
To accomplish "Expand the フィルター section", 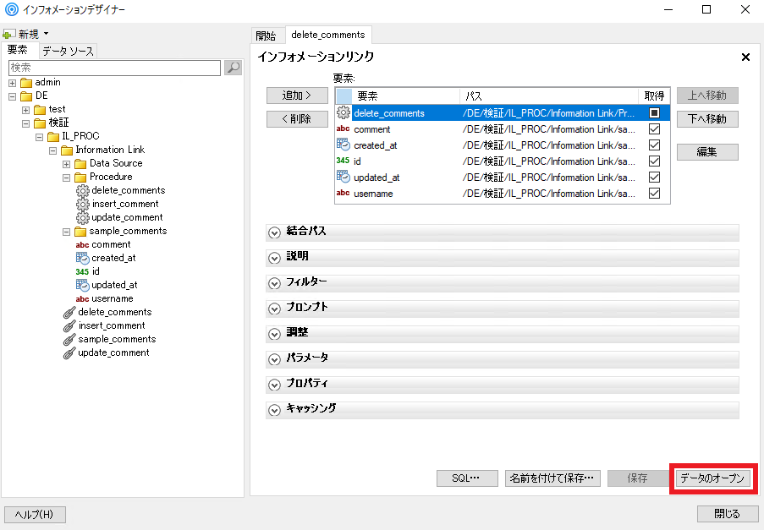I will [x=274, y=283].
